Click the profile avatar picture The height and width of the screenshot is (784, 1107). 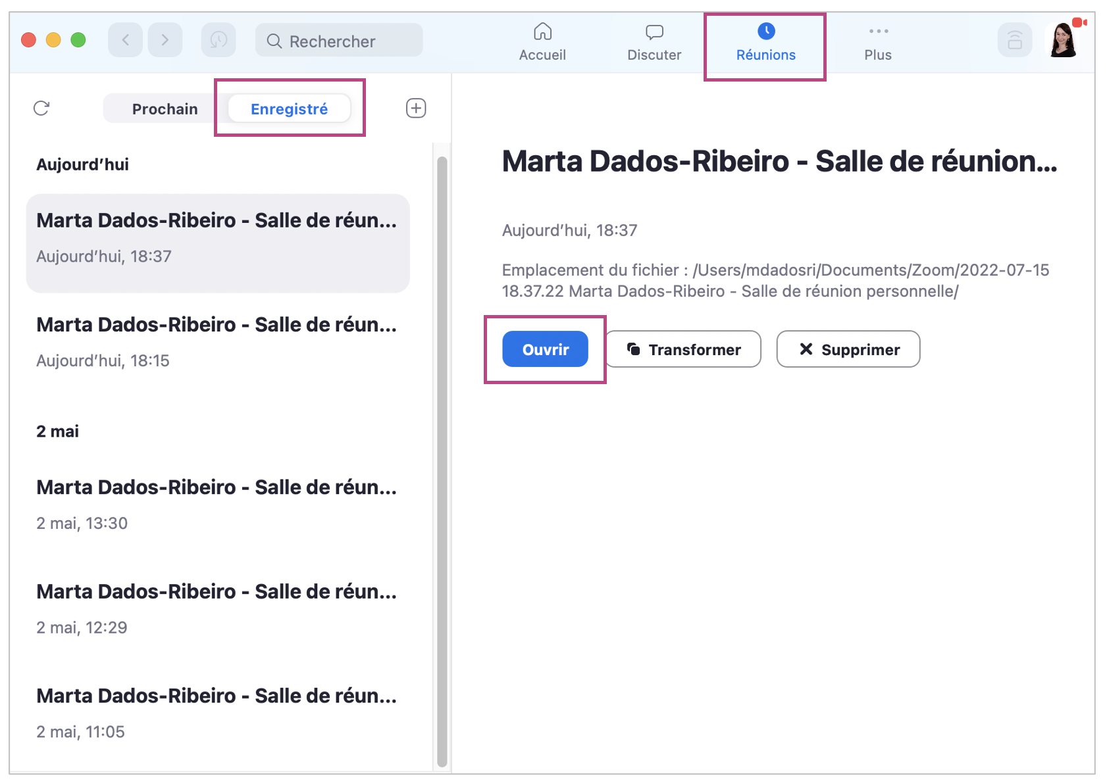(x=1062, y=41)
